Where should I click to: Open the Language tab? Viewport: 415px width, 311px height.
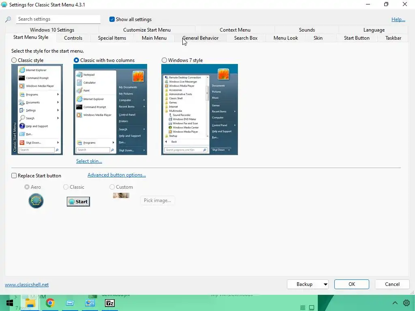(x=374, y=30)
